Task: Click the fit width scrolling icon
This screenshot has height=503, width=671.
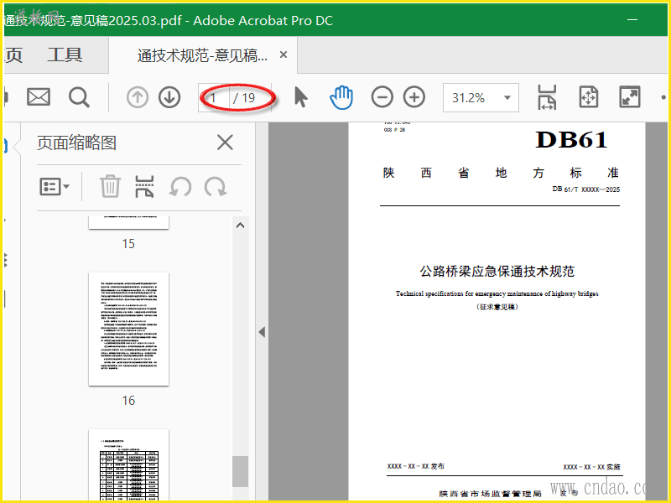Action: pyautogui.click(x=547, y=97)
